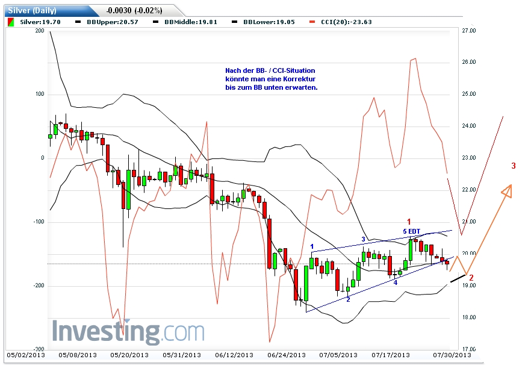This screenshot has width=531, height=365.
Task: Click the 05/08/2013 date axis label
Action: [x=78, y=355]
